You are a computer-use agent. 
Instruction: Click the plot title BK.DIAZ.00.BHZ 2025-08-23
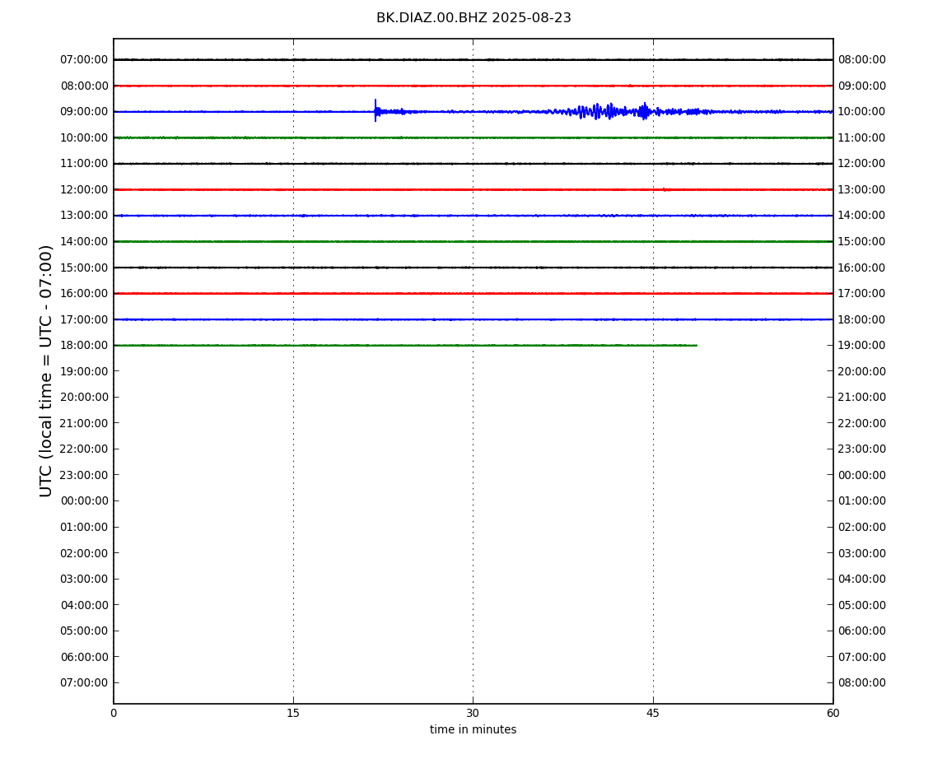473,18
